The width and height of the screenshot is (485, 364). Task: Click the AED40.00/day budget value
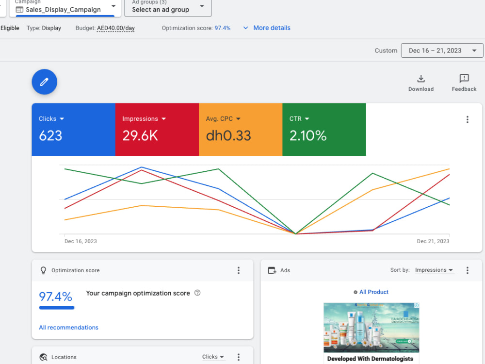click(116, 28)
